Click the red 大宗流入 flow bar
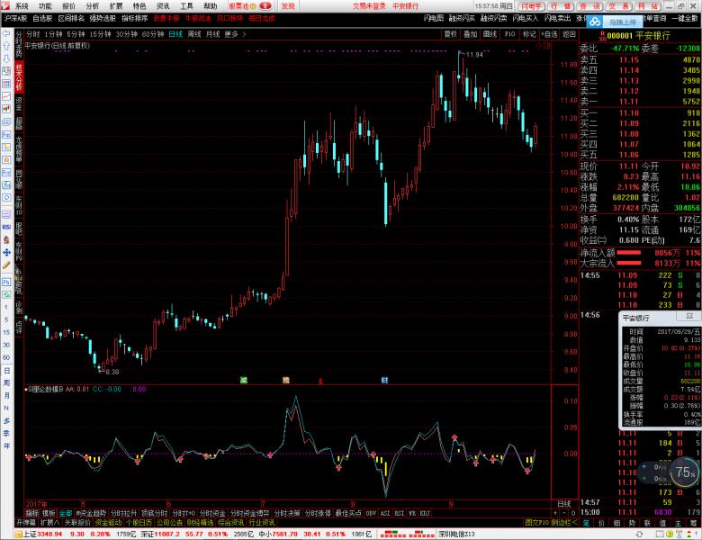This screenshot has width=702, height=540. tap(629, 264)
